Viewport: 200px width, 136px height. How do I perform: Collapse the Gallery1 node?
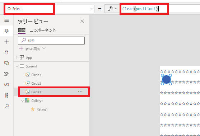(23, 101)
